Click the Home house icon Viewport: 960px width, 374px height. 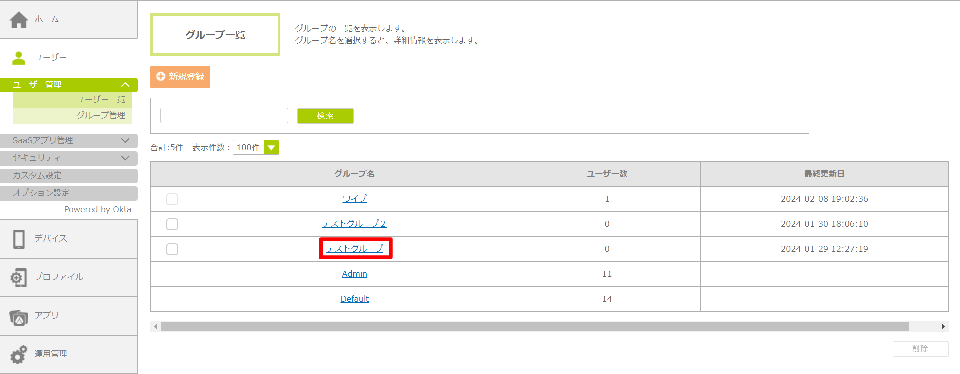[x=19, y=20]
